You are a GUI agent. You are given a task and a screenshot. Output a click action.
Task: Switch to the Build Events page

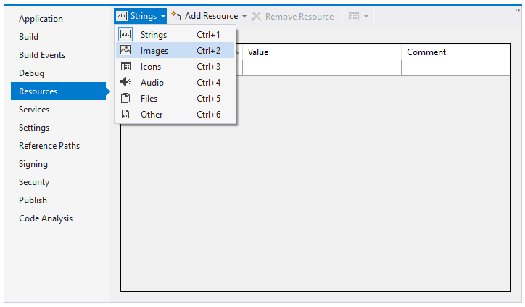[42, 55]
